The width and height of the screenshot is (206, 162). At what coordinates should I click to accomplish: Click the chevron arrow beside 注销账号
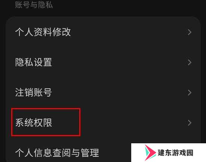tap(189, 93)
